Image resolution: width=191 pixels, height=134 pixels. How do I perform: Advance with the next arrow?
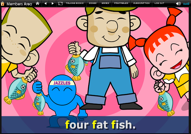(x=53, y=3)
